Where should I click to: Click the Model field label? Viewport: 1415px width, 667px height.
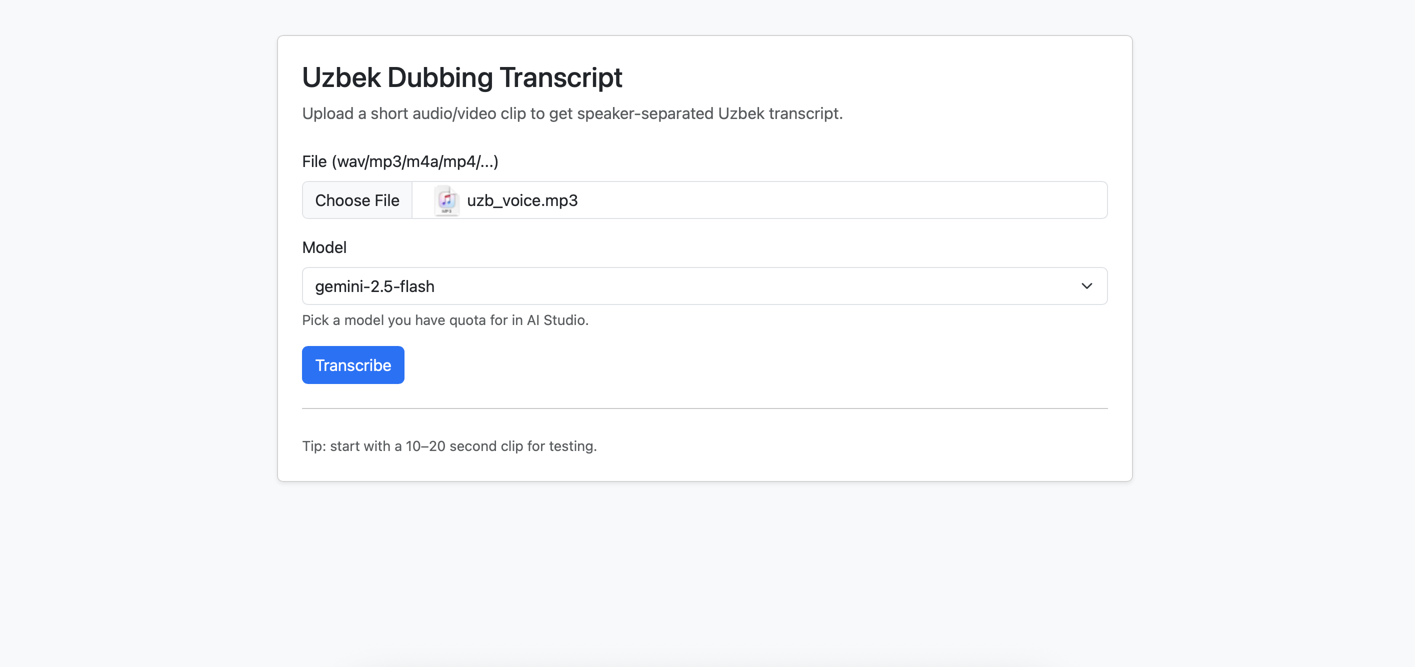coord(324,248)
